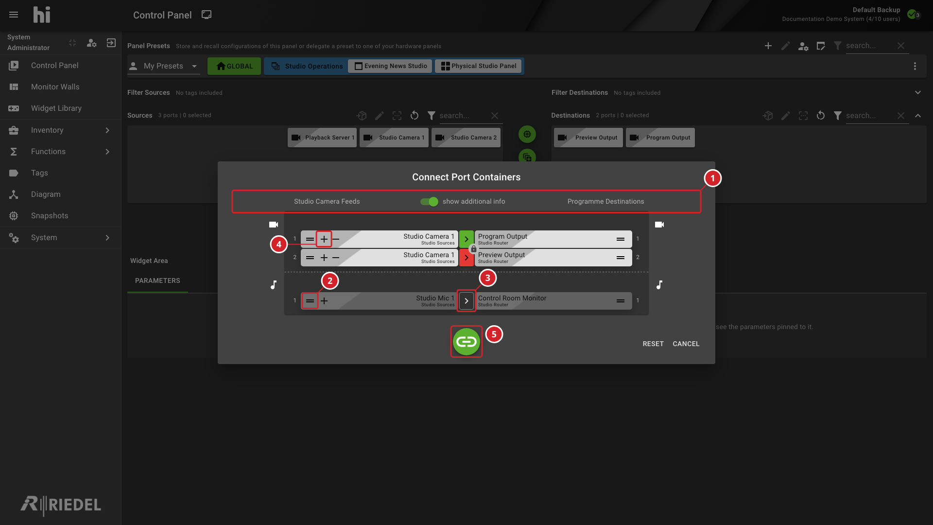The height and width of the screenshot is (525, 933).
Task: Toggle the arrow connecting to Control Room Monitor
Action: (466, 301)
